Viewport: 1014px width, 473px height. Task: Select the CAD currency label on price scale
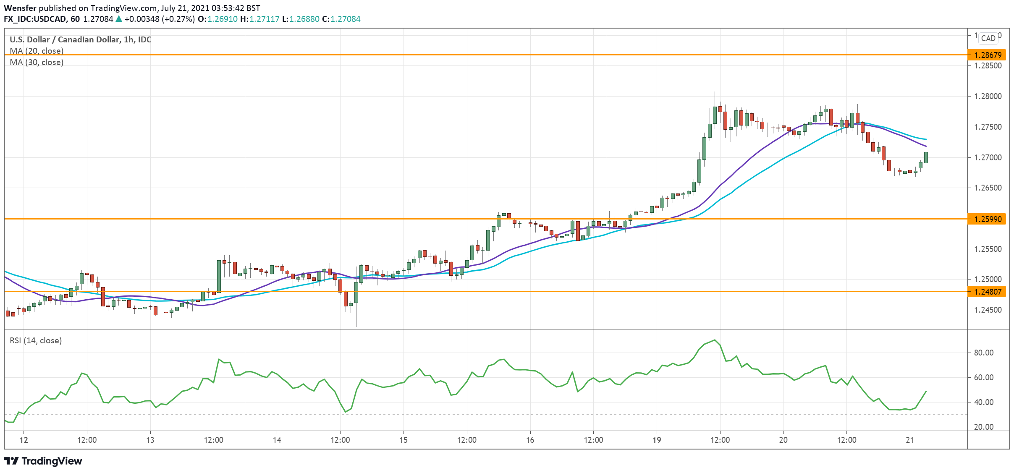point(989,39)
